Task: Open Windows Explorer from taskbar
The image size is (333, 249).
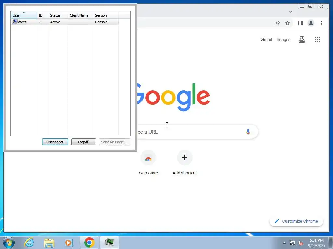Action: (x=49, y=243)
